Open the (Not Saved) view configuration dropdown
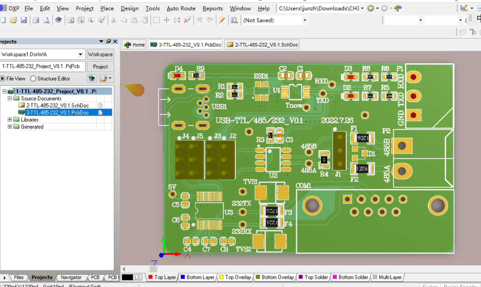 click(305, 20)
